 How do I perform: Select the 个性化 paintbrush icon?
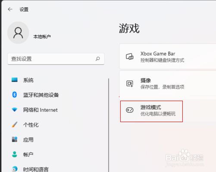point(15,125)
